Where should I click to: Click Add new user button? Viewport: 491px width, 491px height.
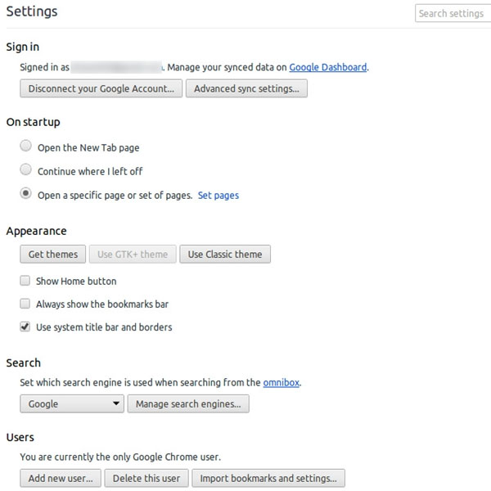click(x=61, y=479)
